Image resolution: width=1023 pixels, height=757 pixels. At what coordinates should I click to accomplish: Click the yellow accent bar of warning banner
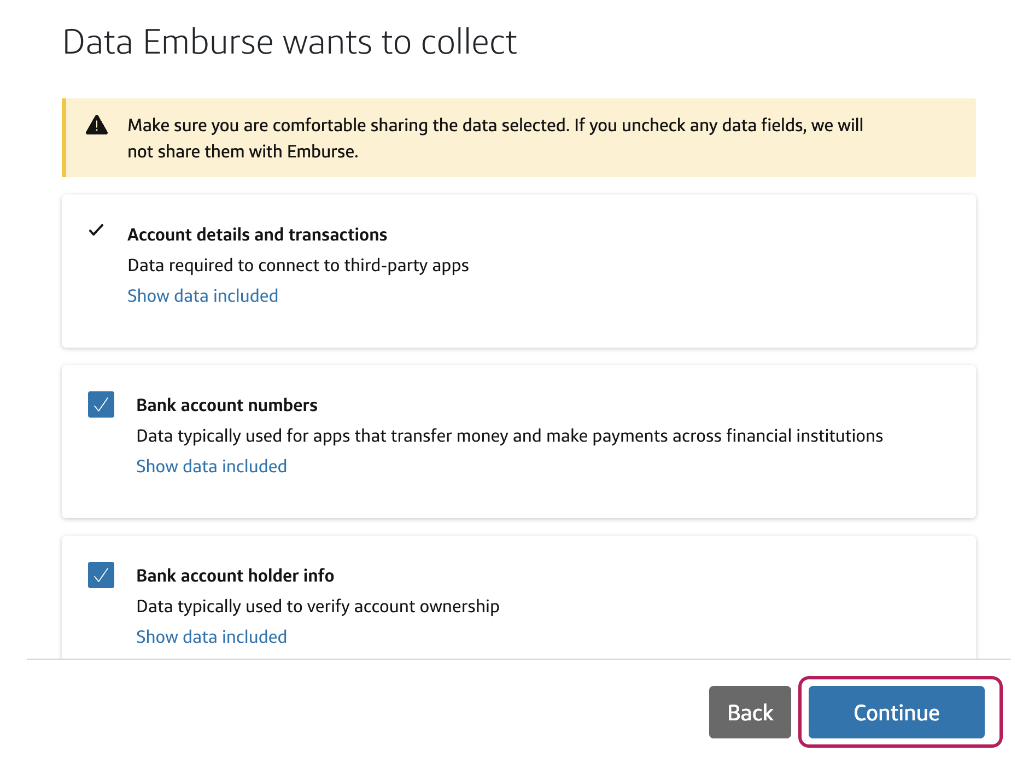(64, 138)
